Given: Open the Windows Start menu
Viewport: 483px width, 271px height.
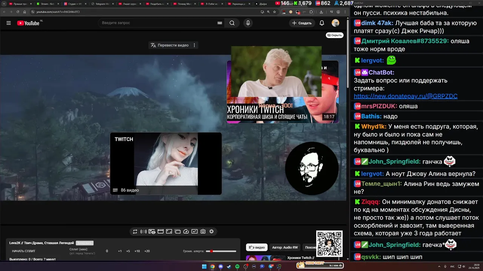Looking at the screenshot, I should 204,266.
